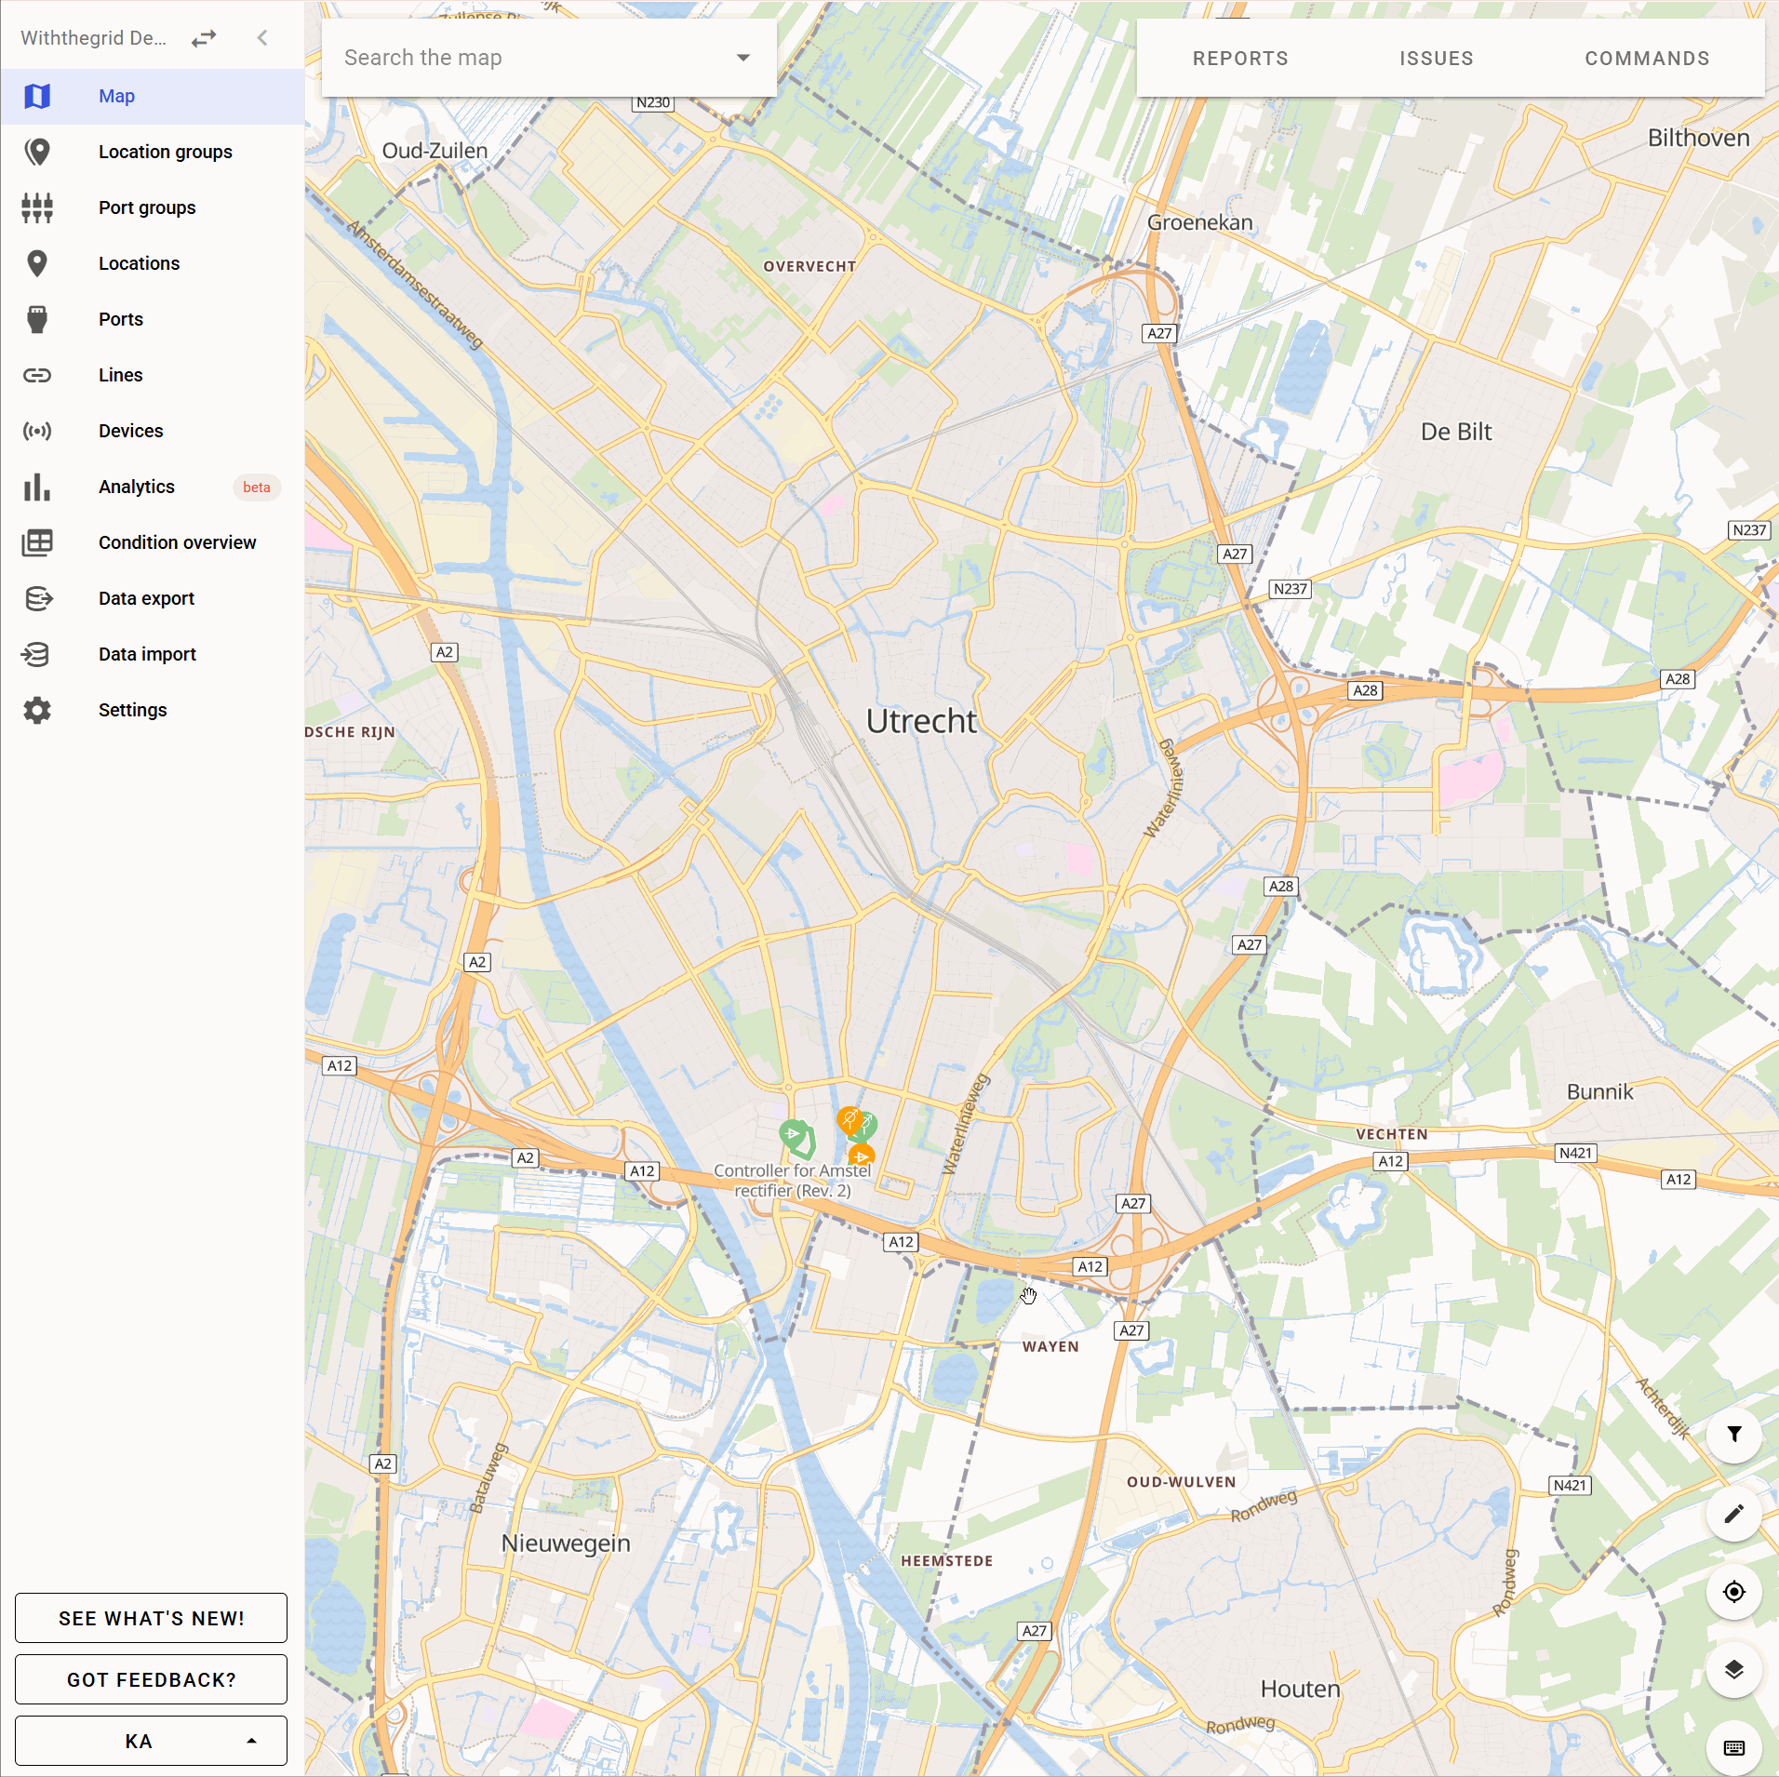Collapse the sidebar with the chevron
Viewport: 1779px width, 1777px height.
tap(261, 38)
